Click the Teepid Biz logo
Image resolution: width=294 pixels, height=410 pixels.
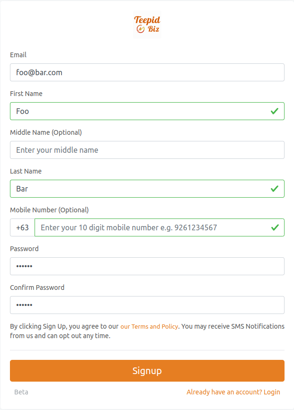click(147, 25)
